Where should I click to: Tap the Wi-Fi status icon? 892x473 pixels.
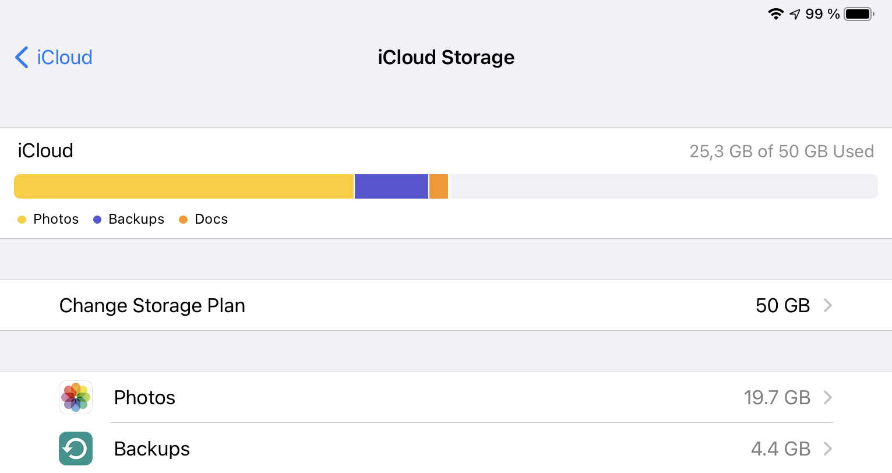pyautogui.click(x=775, y=14)
